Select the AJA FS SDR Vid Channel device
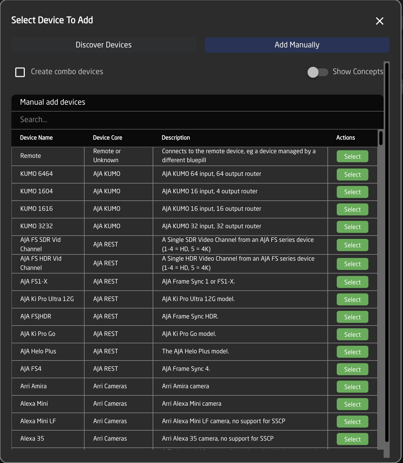 [x=352, y=245]
